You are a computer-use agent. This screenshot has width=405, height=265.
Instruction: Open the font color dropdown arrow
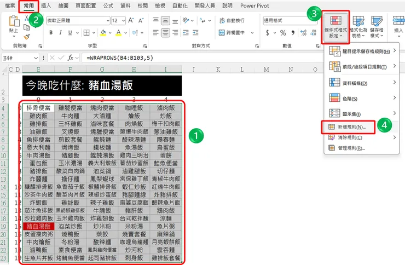[125, 33]
